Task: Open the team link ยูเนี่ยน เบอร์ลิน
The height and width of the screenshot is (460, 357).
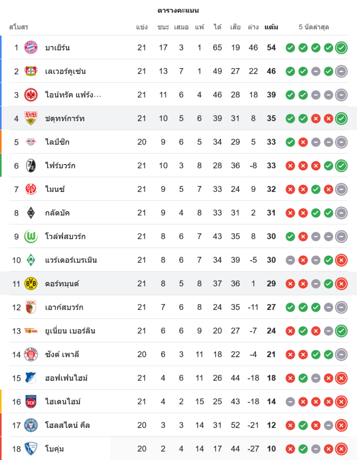Action: click(x=70, y=331)
